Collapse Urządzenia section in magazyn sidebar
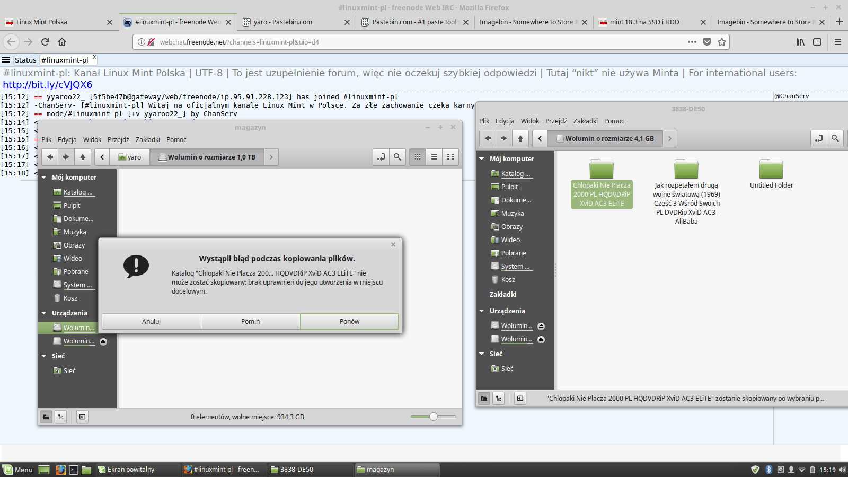The width and height of the screenshot is (848, 477). pos(44,313)
